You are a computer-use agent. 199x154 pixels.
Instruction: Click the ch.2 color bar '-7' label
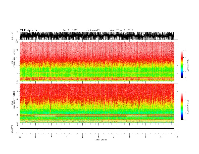[185, 120]
